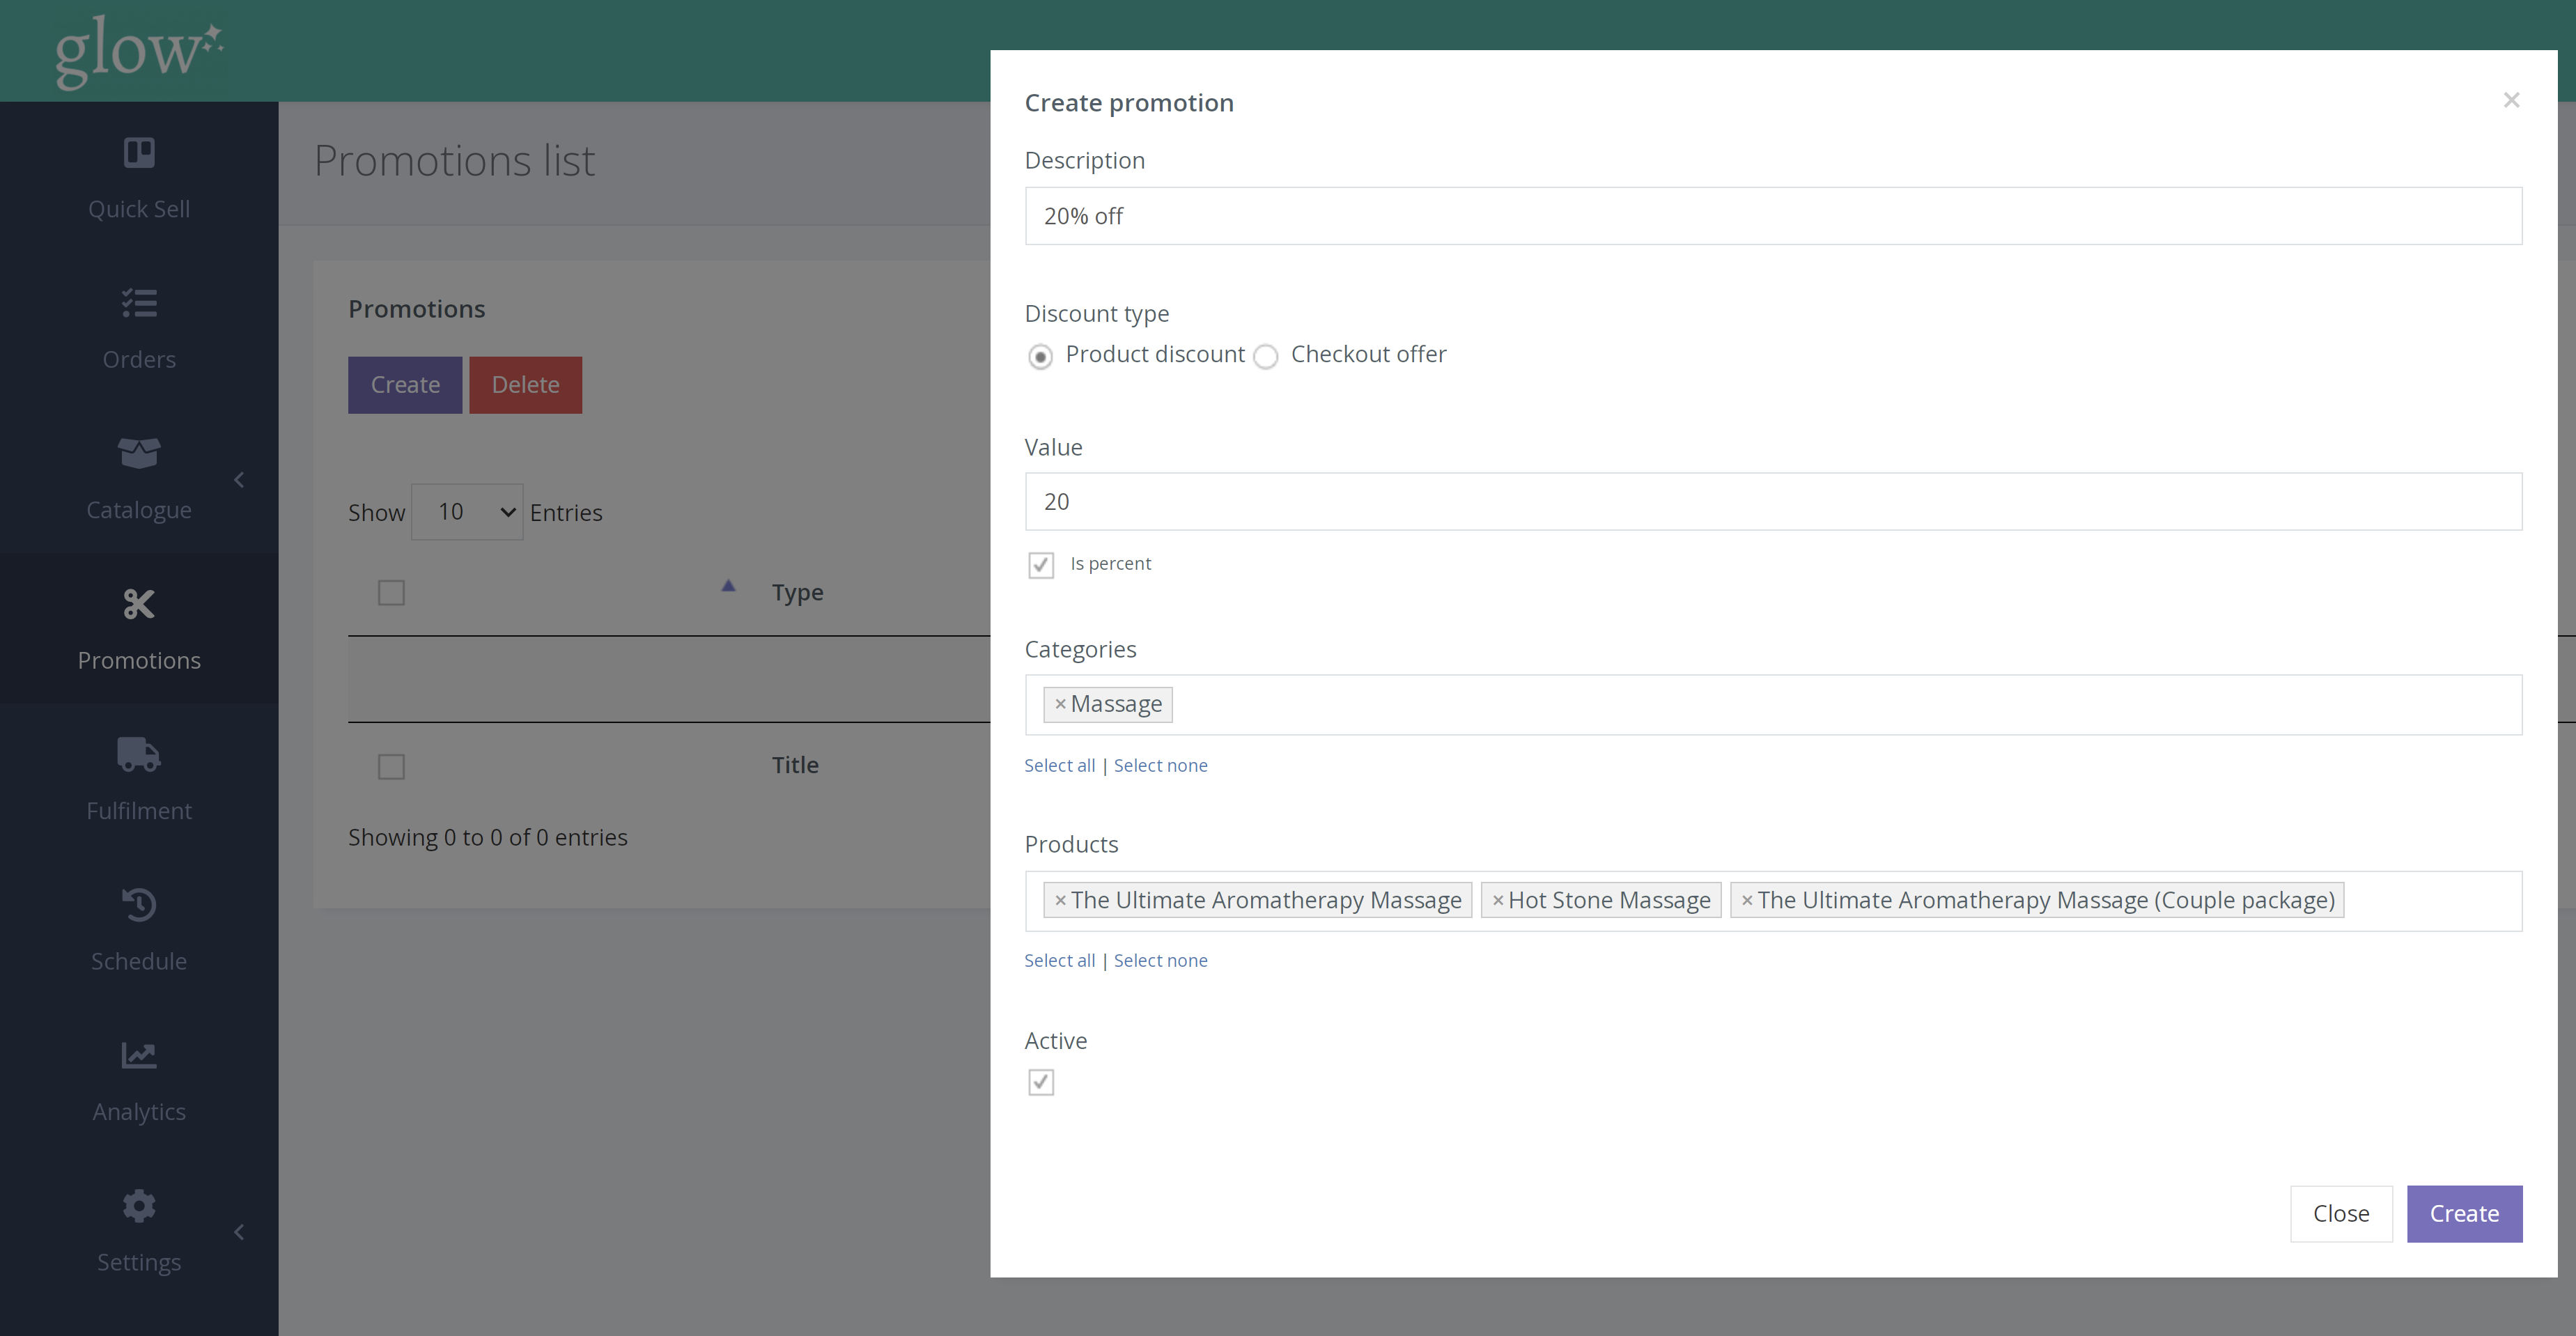Open Quick Sell sidebar icon
Image resolution: width=2576 pixels, height=1336 pixels.
tap(139, 153)
